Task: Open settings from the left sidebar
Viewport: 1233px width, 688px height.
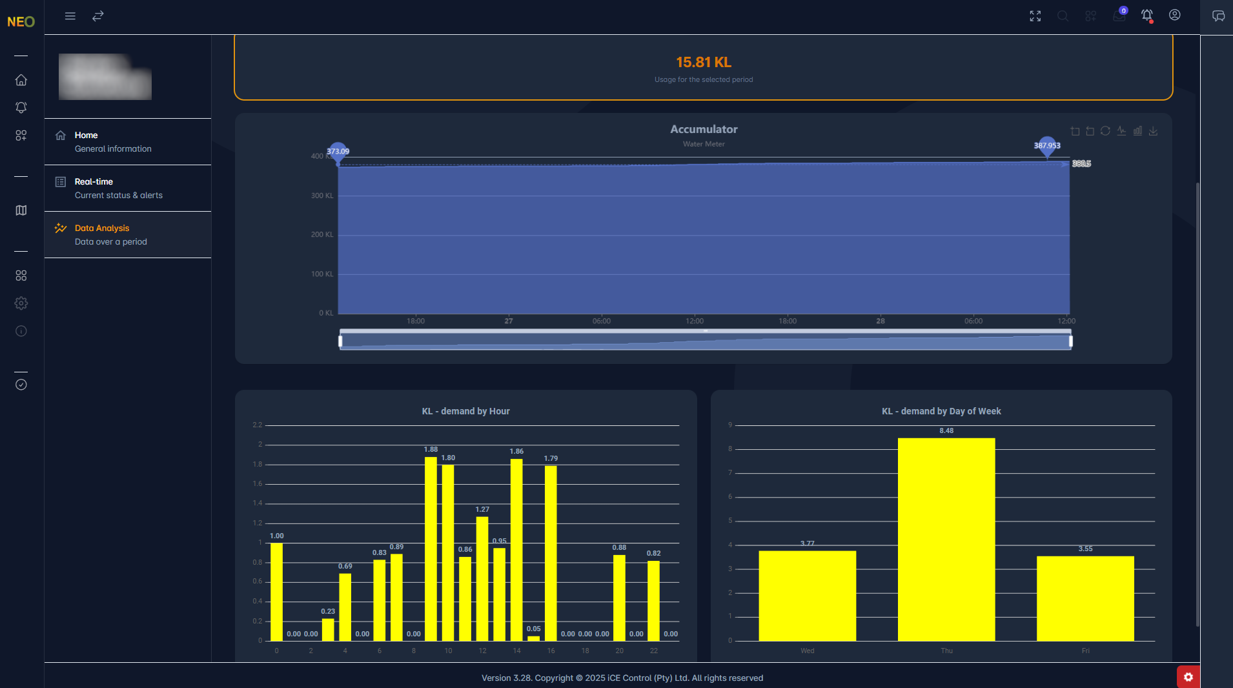Action: click(x=21, y=303)
